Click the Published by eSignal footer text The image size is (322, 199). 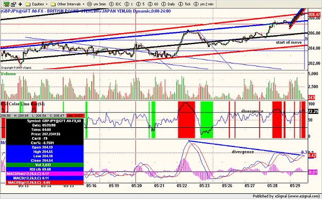pyautogui.click(x=286, y=196)
